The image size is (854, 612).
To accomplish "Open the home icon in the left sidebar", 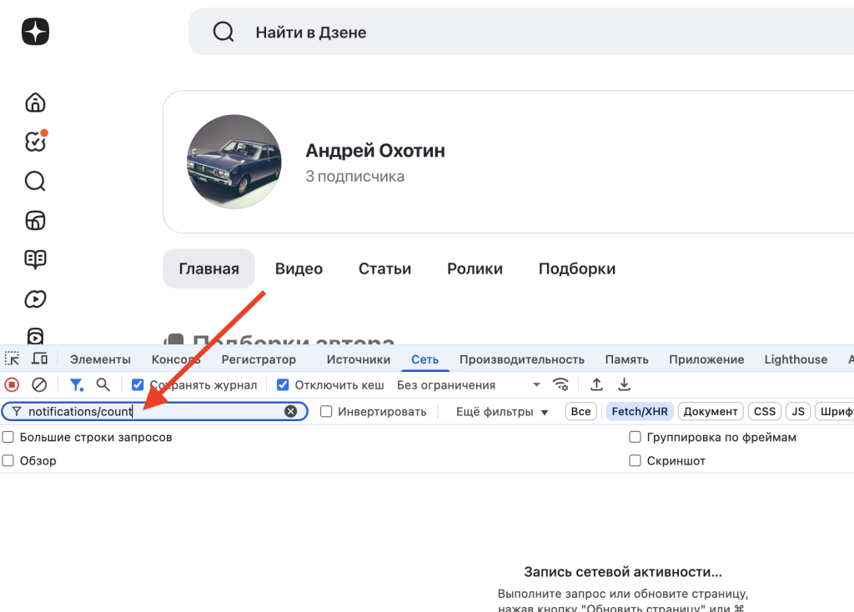I will point(35,103).
